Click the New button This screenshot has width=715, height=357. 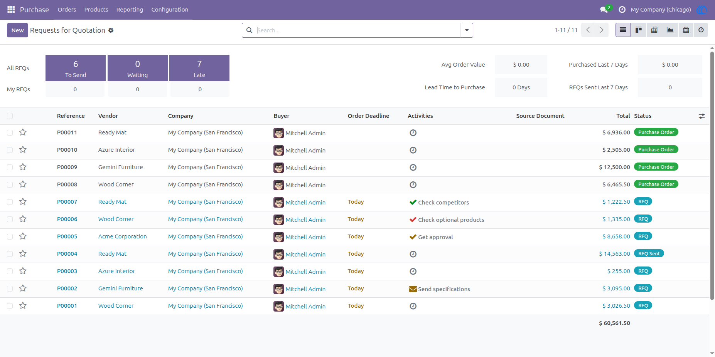[x=17, y=30]
